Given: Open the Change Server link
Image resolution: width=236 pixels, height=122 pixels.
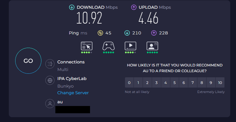Looking at the screenshot, I should coord(73,93).
